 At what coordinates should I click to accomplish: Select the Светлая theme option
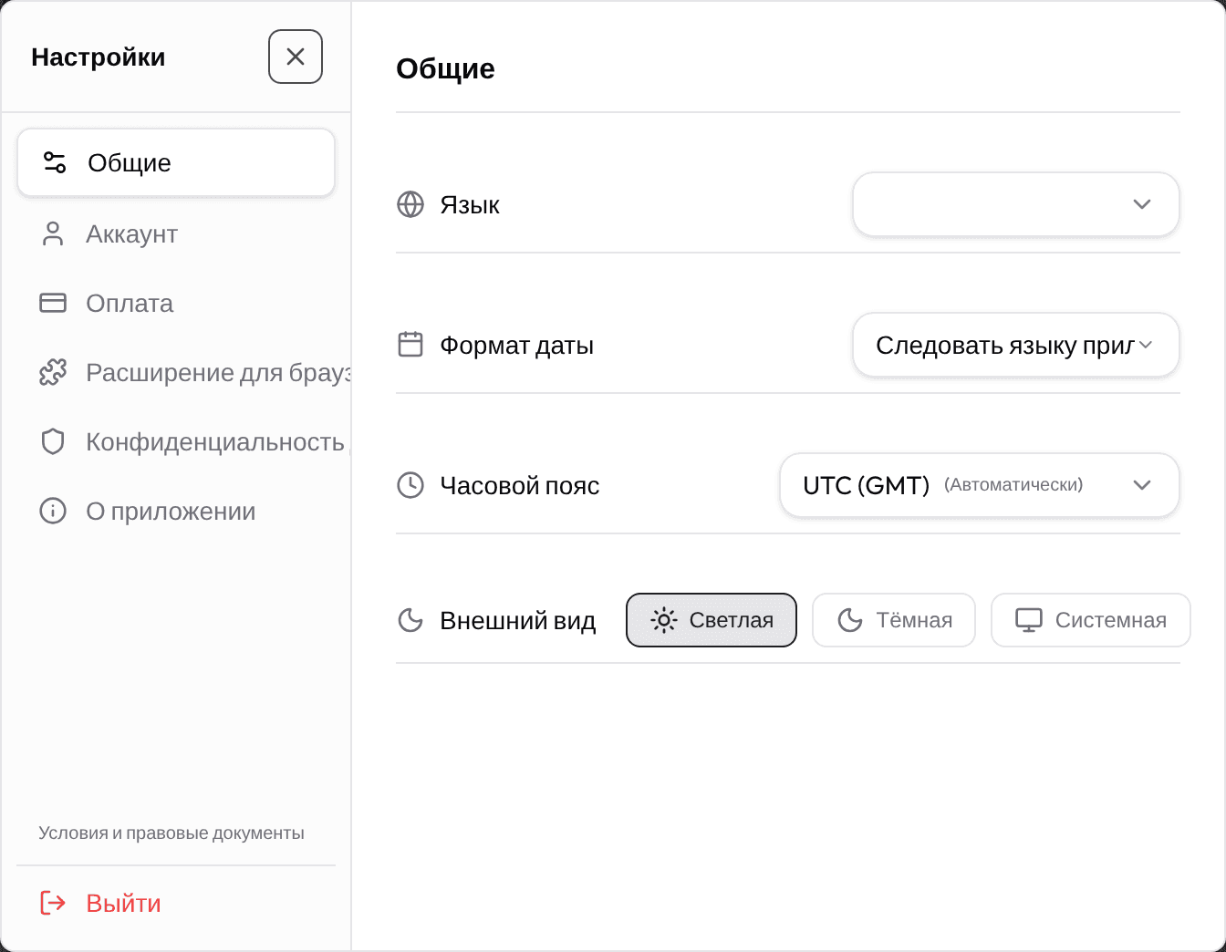click(712, 620)
